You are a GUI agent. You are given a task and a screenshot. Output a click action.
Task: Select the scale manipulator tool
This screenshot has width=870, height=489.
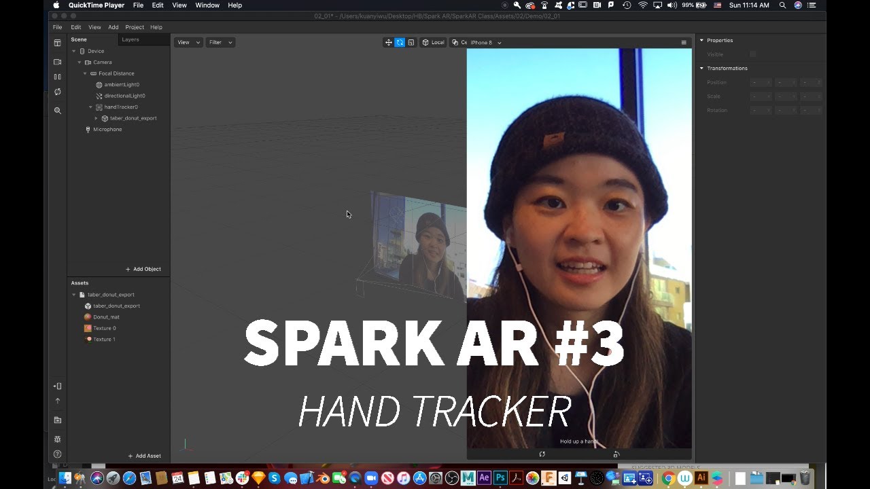411,42
